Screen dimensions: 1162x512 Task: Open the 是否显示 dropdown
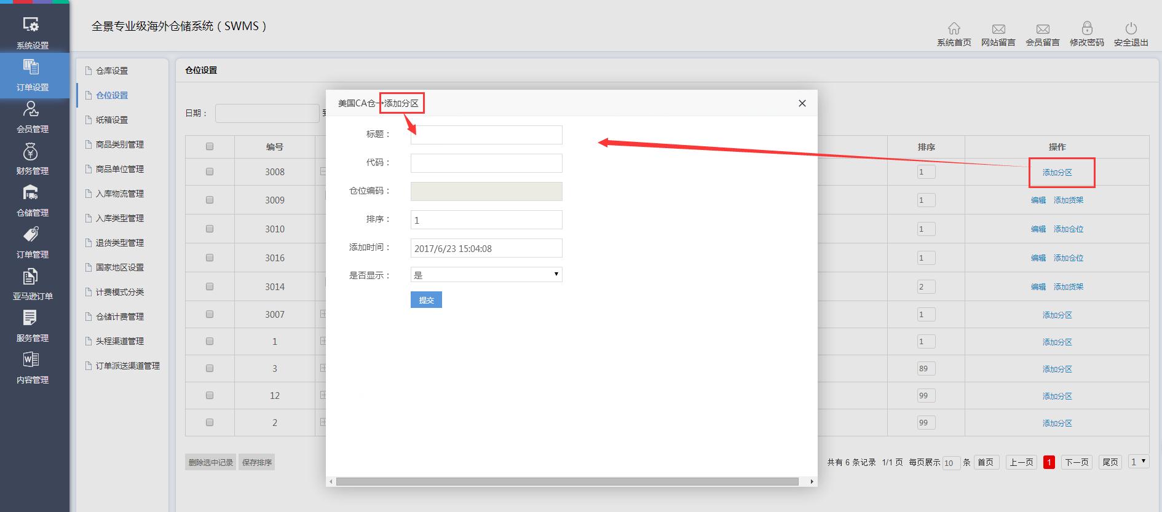[x=486, y=275]
